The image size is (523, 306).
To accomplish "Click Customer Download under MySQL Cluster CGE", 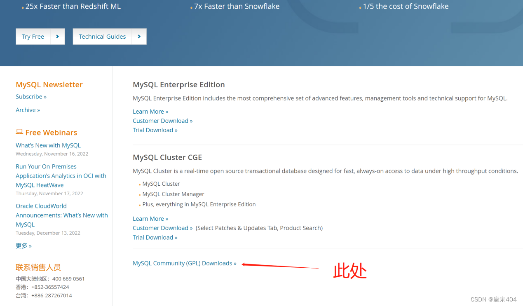I will point(162,228).
